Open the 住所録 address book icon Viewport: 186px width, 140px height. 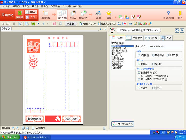pos(19,14)
